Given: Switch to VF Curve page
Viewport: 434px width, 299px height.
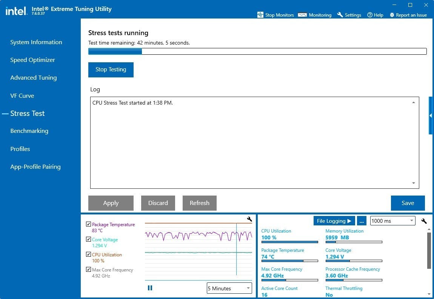Looking at the screenshot, I should tap(22, 96).
